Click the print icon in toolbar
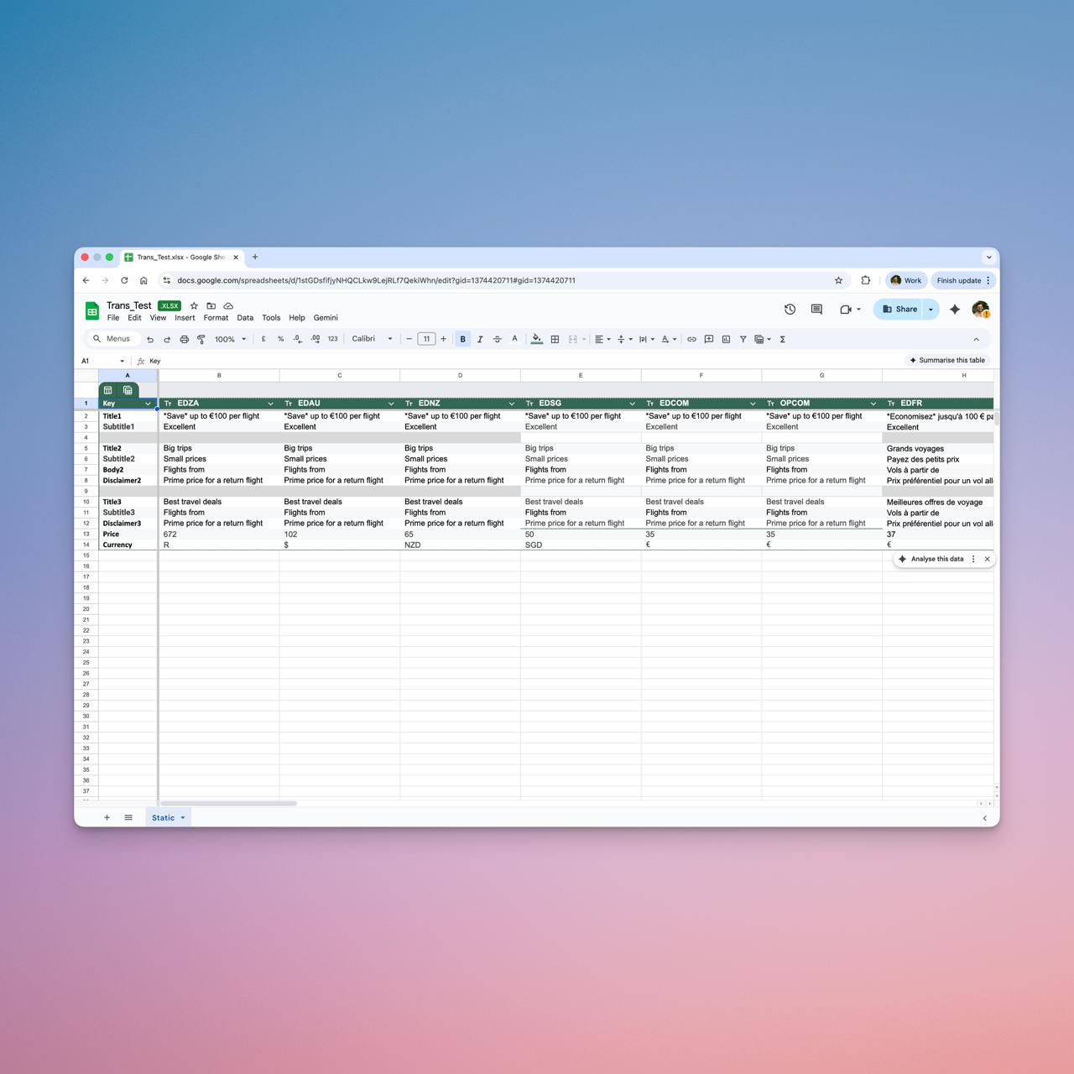This screenshot has width=1074, height=1074. 184,339
